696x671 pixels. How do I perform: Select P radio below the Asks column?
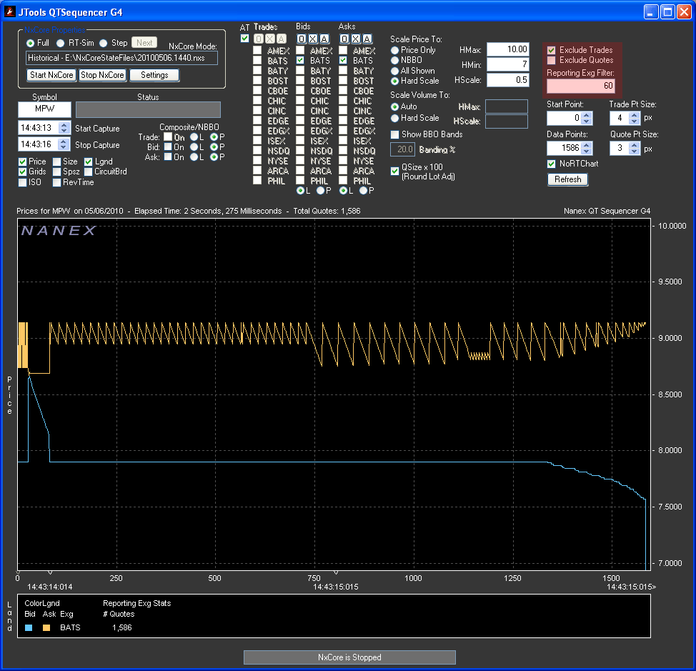(x=364, y=190)
